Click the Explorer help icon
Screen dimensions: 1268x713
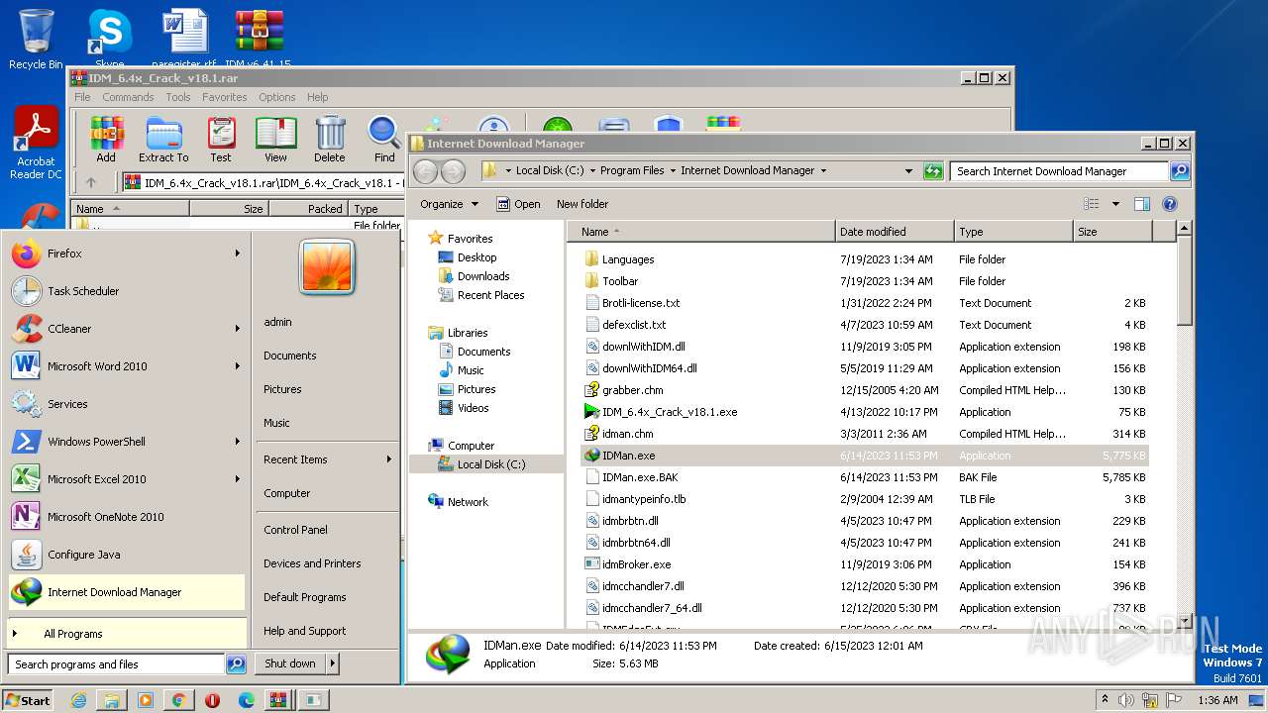pyautogui.click(x=1169, y=204)
